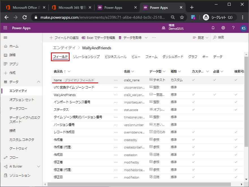This screenshot has height=187, width=249.
Task: Open the 必須 column filter dropdown
Action: [222, 71]
